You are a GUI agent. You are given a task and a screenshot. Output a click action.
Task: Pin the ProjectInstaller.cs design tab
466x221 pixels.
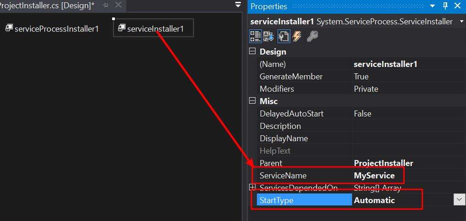click(x=105, y=5)
